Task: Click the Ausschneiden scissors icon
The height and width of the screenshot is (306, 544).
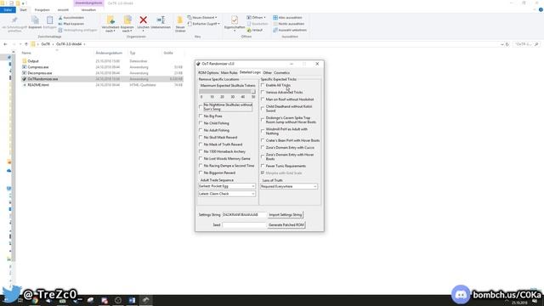Action: click(x=60, y=18)
